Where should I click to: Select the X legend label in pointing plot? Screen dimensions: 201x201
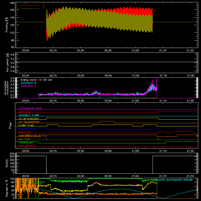pyautogui.click(x=43, y=5)
